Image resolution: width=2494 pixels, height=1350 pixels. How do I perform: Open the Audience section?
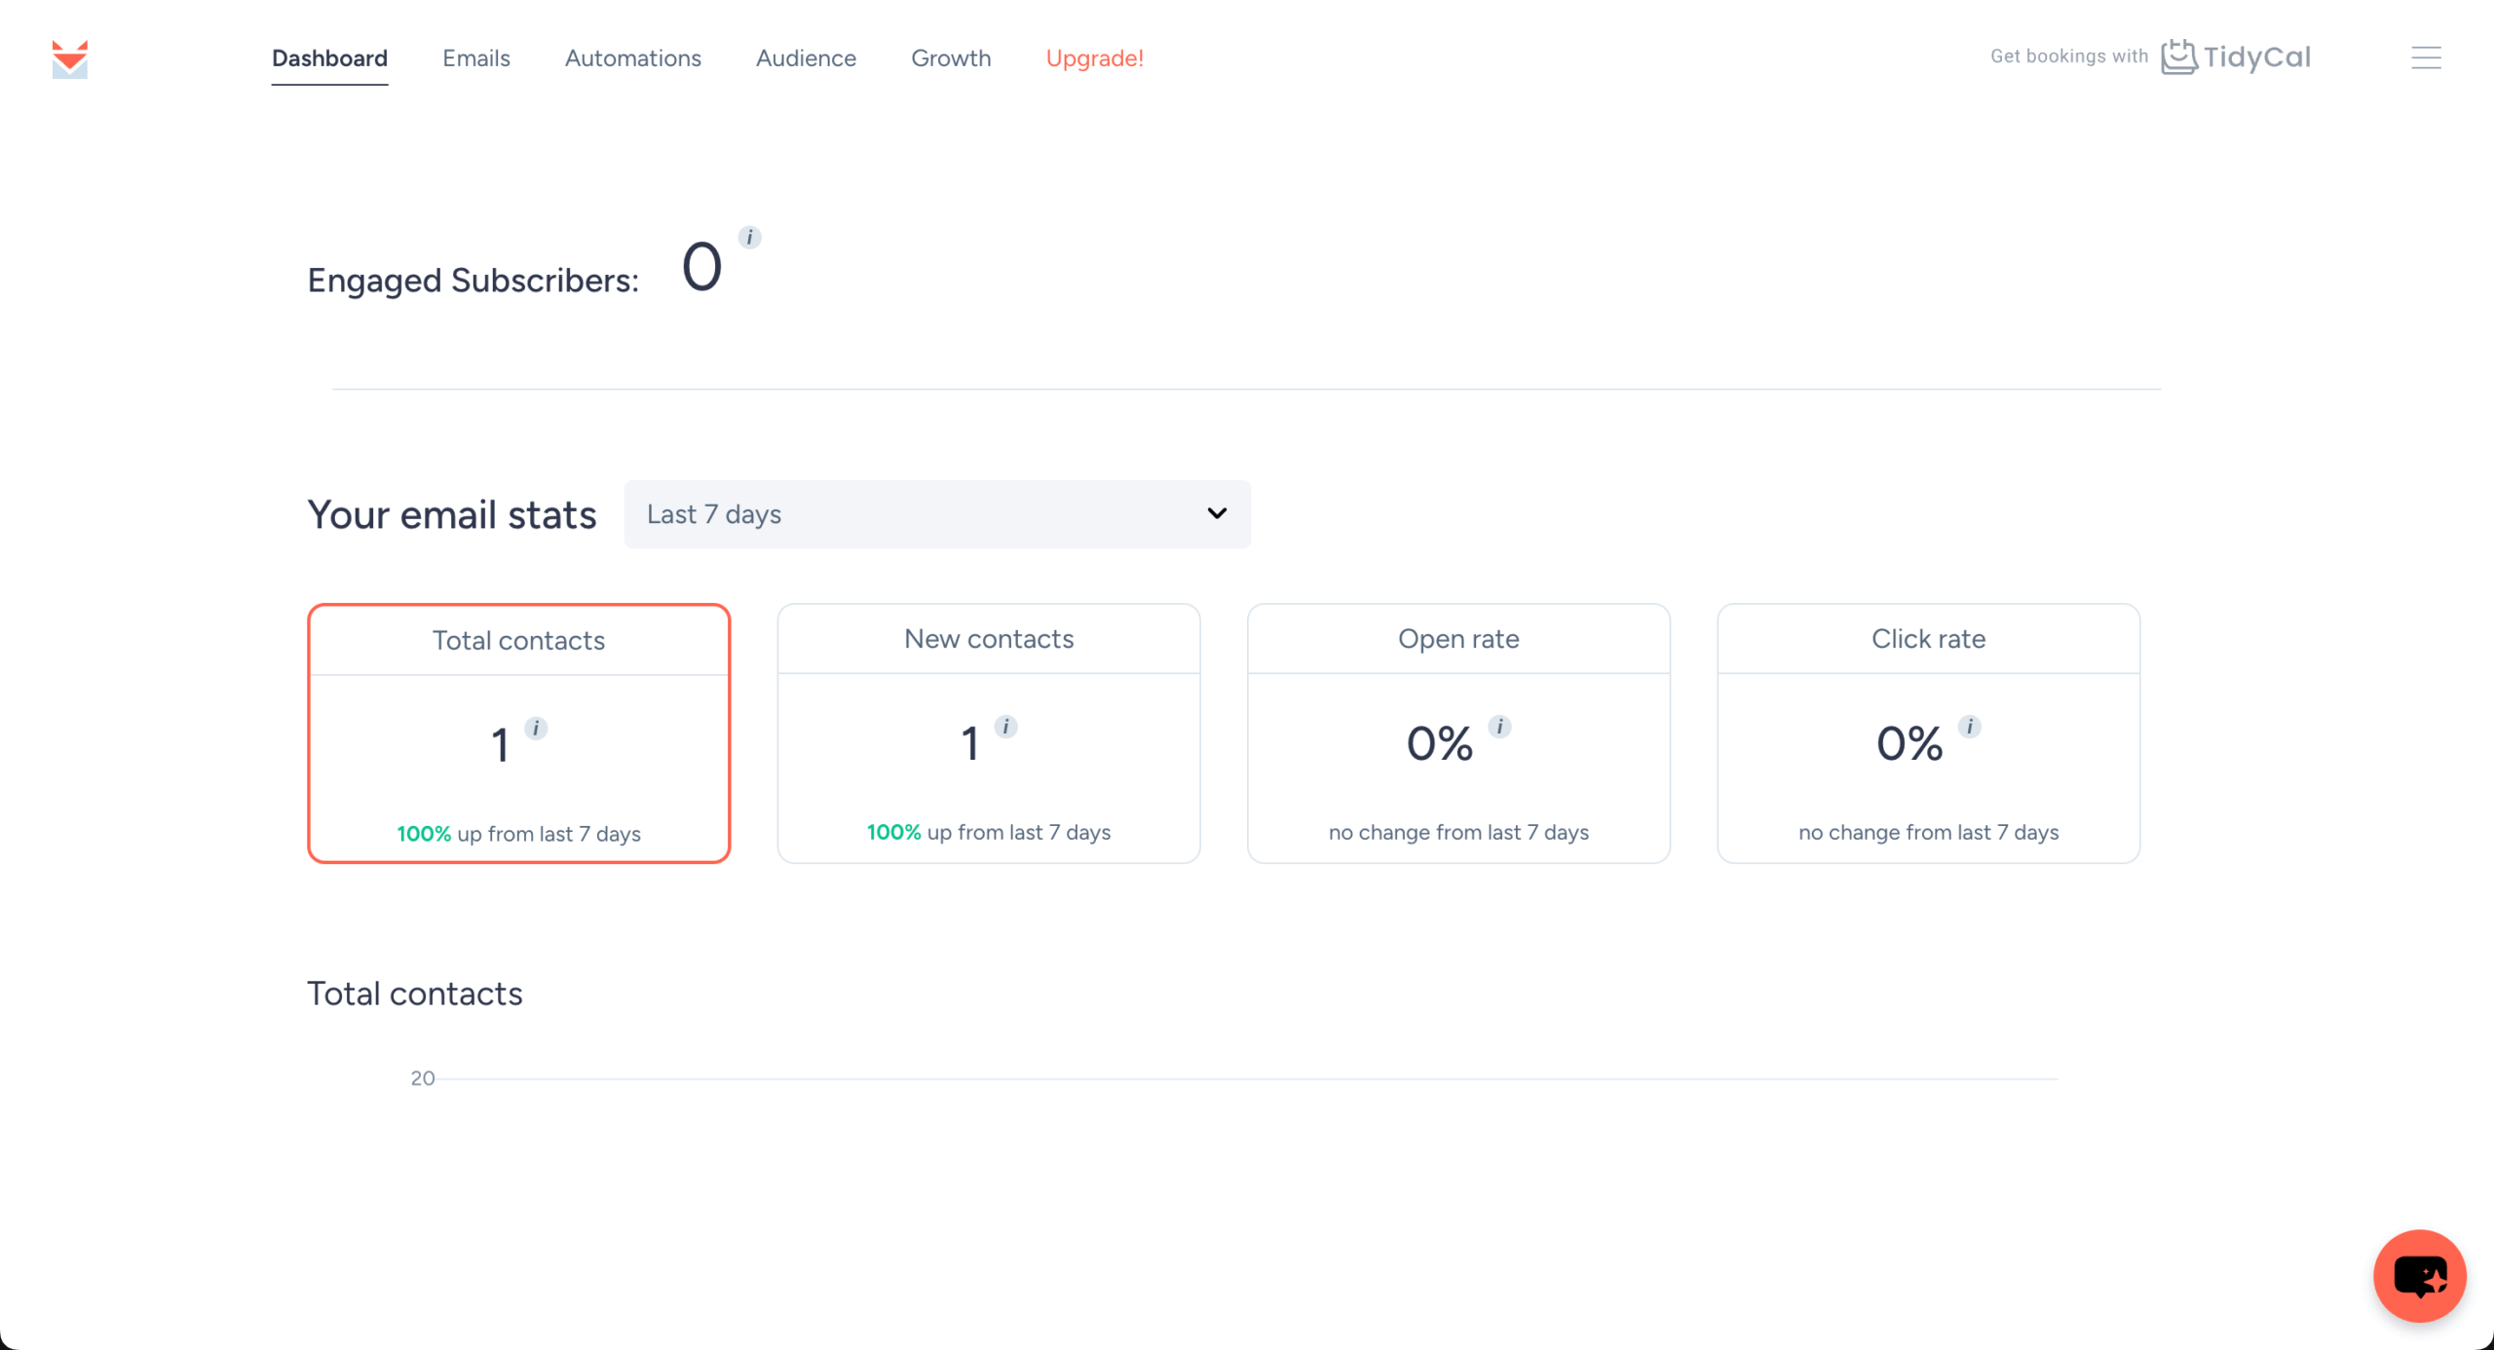(x=806, y=58)
